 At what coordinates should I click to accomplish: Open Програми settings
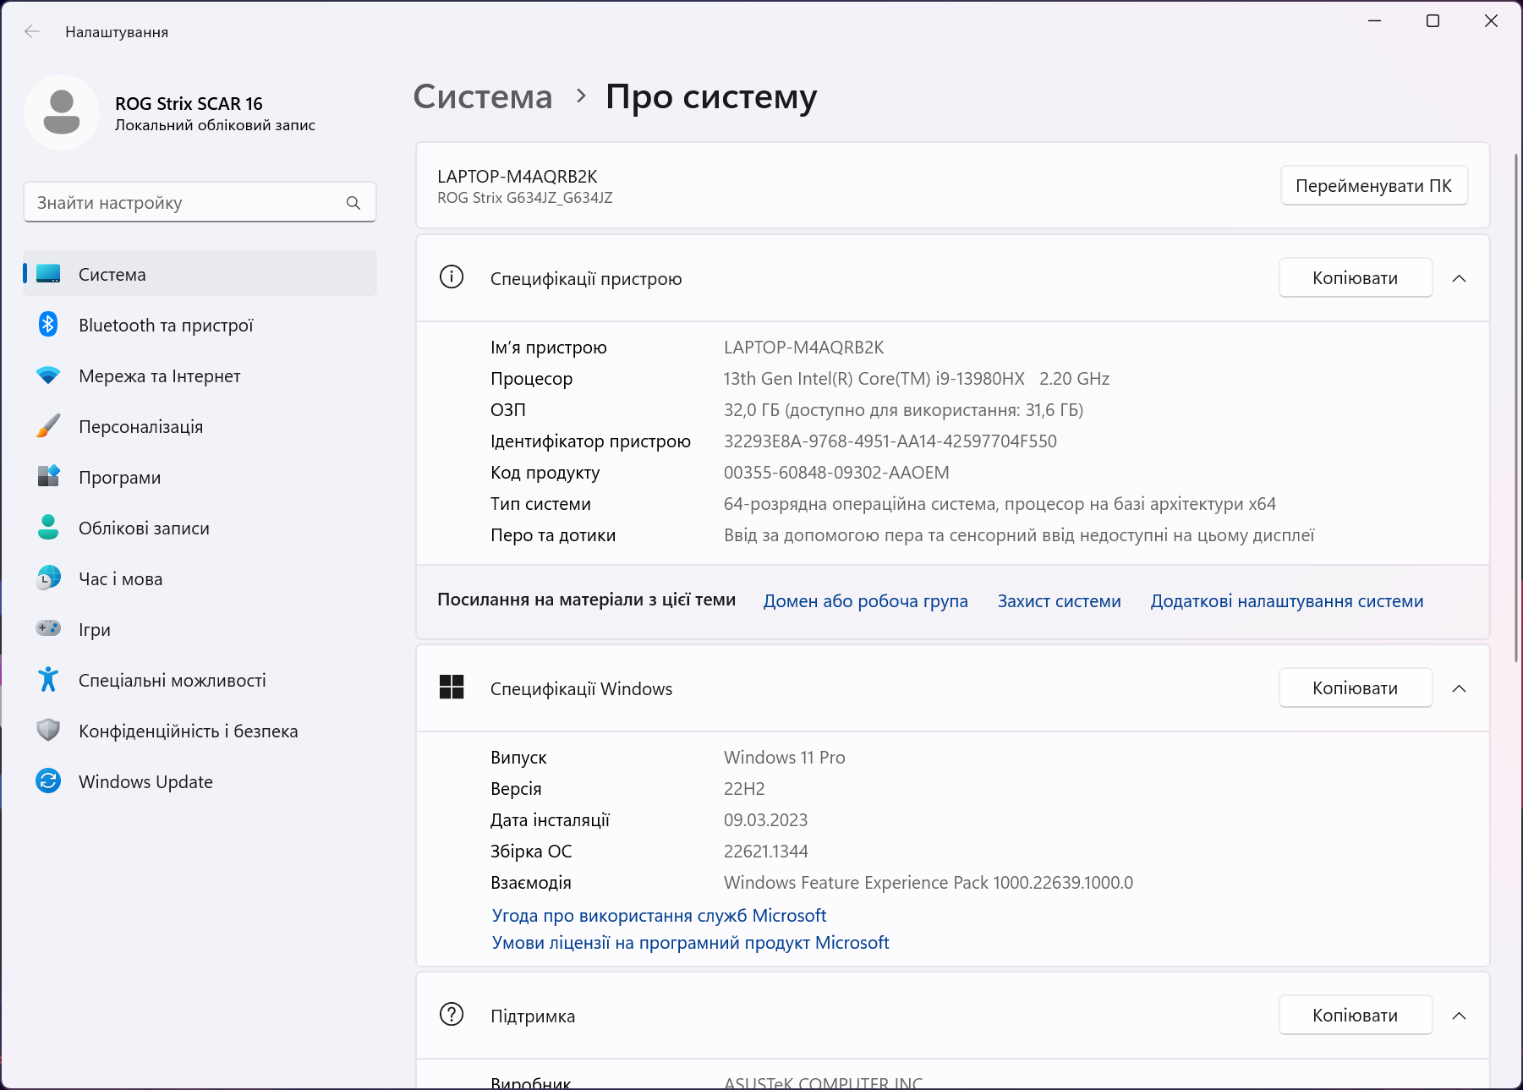point(200,477)
